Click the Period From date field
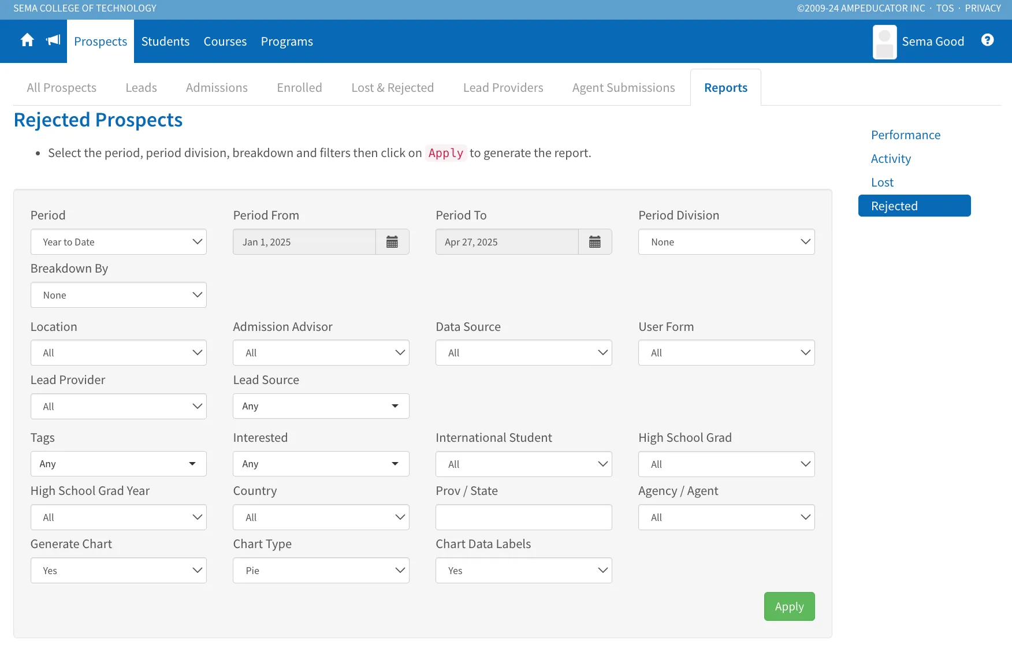The image size is (1012, 648). point(304,242)
